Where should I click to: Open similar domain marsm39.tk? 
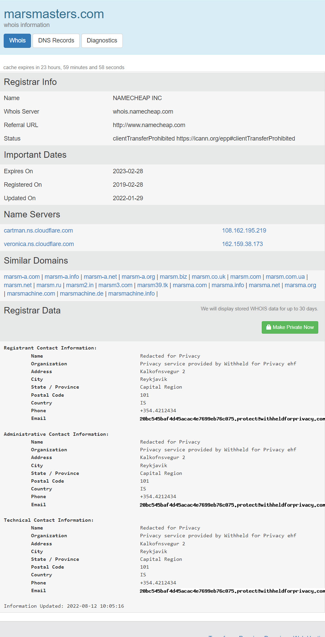click(x=153, y=285)
